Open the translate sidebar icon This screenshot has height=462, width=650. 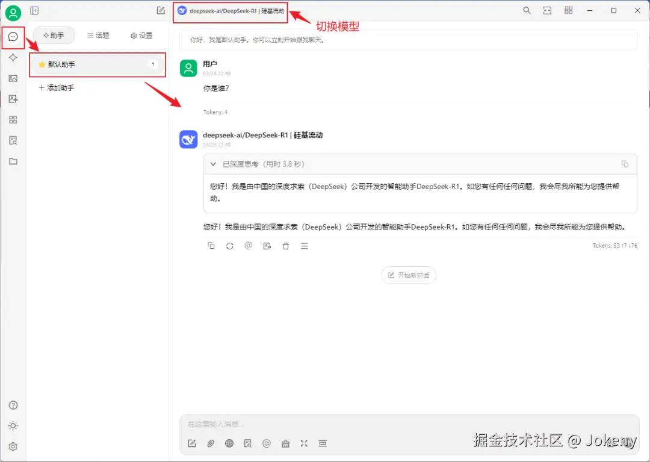[x=13, y=99]
